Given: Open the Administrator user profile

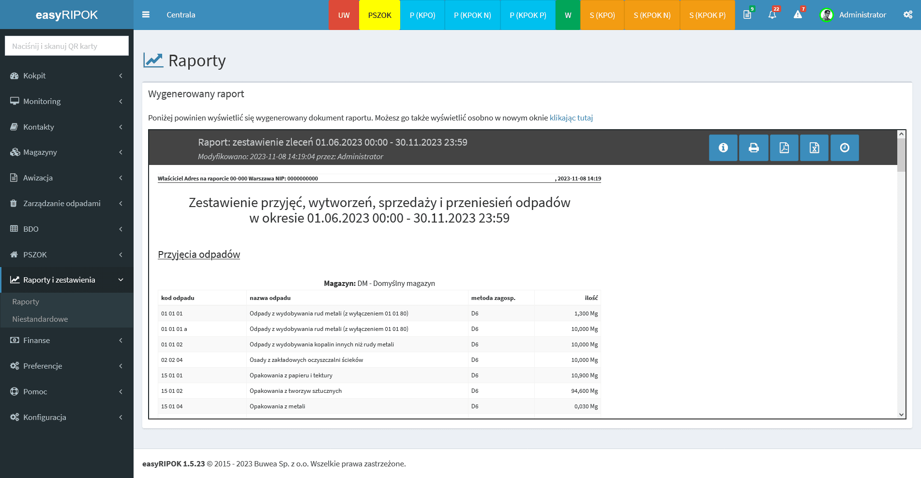Looking at the screenshot, I should pos(853,15).
